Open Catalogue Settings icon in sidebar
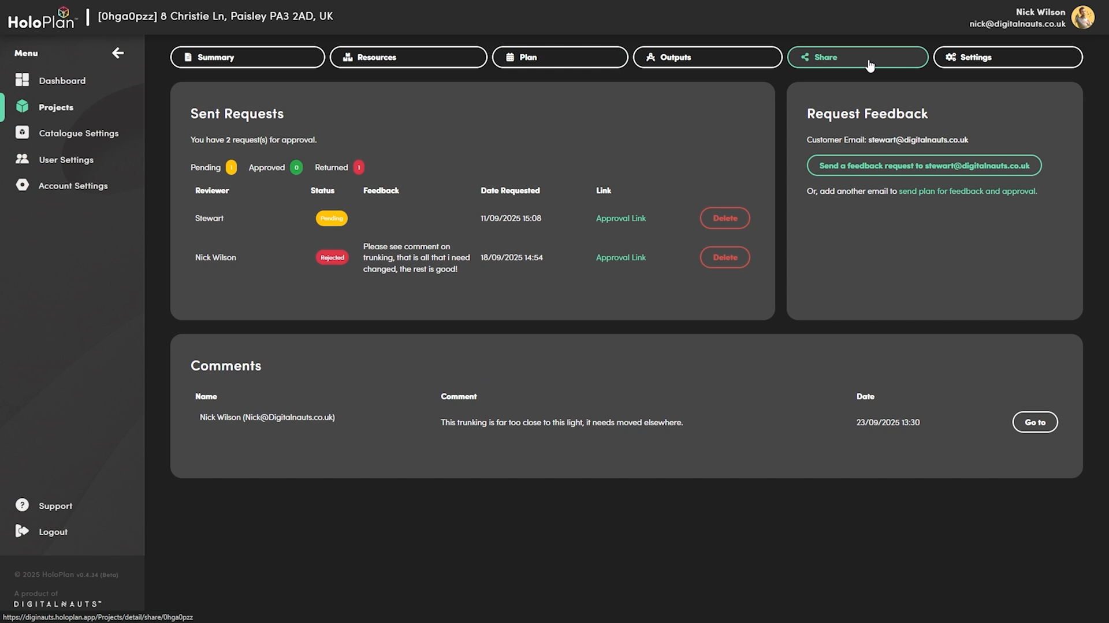Screen dimensions: 1109x623 pyautogui.click(x=22, y=133)
